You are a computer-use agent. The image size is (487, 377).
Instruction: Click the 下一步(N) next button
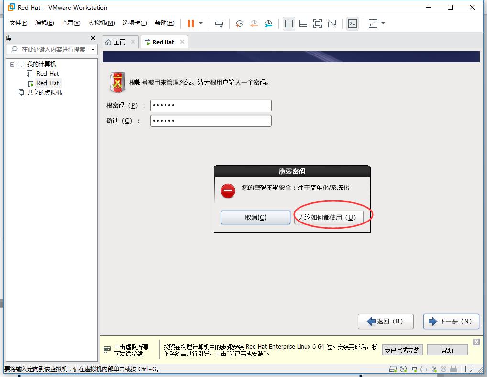point(451,322)
